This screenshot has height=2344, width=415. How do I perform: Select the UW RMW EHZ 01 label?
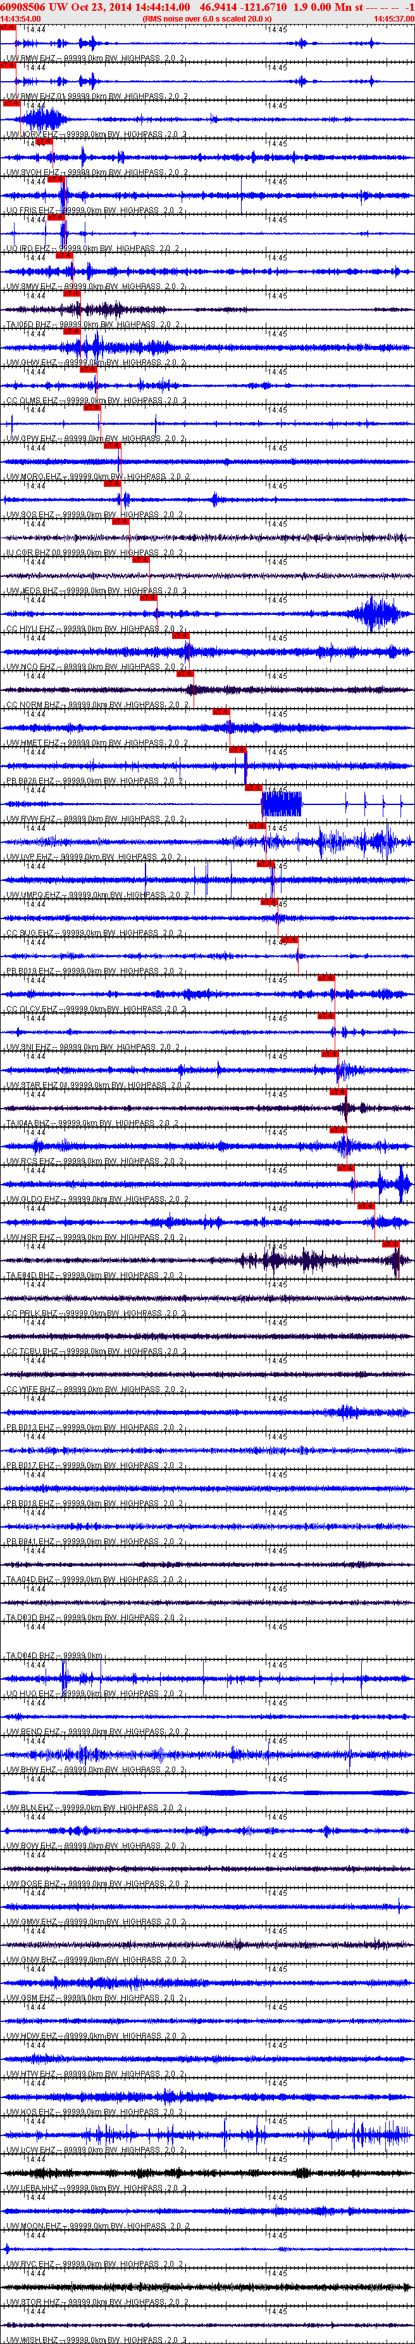point(97,96)
